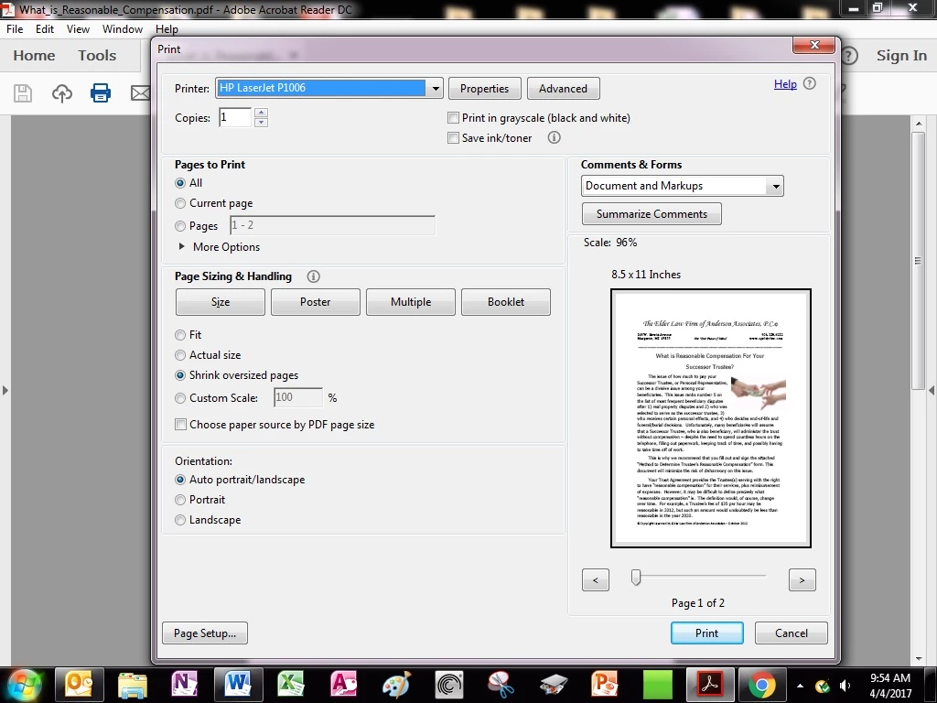
Task: Enable Save ink/toner checkbox
Action: point(453,138)
